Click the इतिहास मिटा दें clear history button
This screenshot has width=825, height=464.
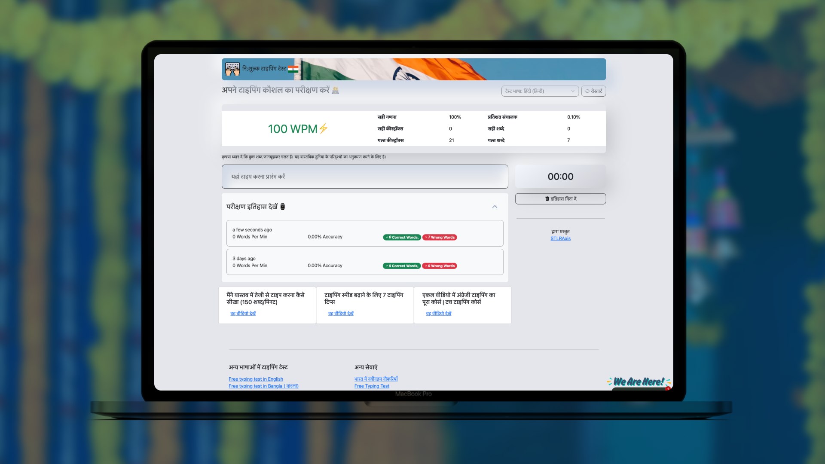(560, 199)
